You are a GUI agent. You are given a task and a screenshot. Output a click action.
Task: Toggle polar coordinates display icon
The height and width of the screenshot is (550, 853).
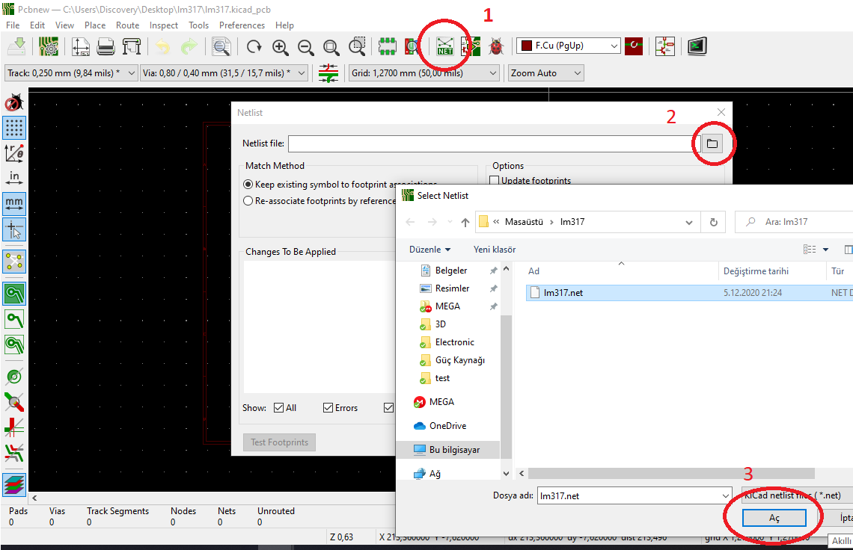(x=14, y=153)
